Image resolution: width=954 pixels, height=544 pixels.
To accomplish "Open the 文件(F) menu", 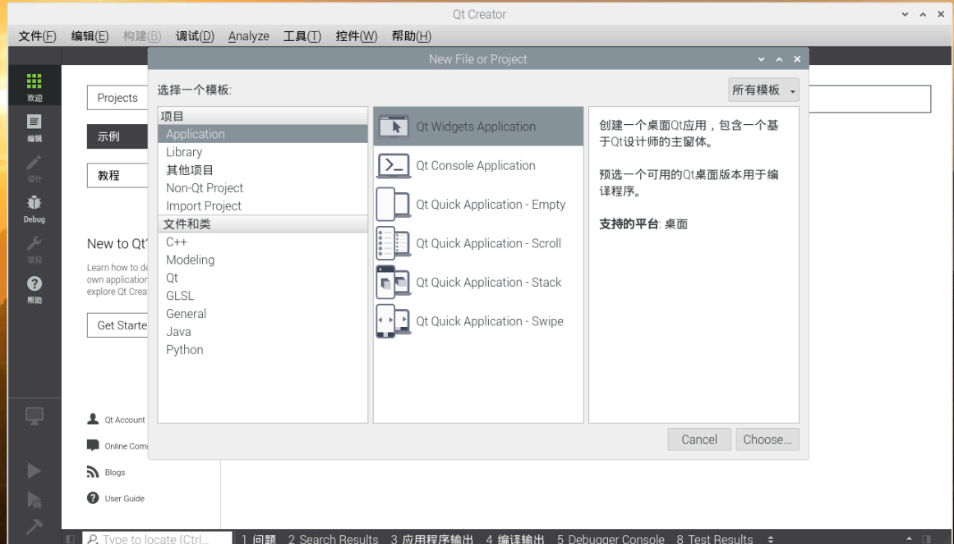I will 37,36.
